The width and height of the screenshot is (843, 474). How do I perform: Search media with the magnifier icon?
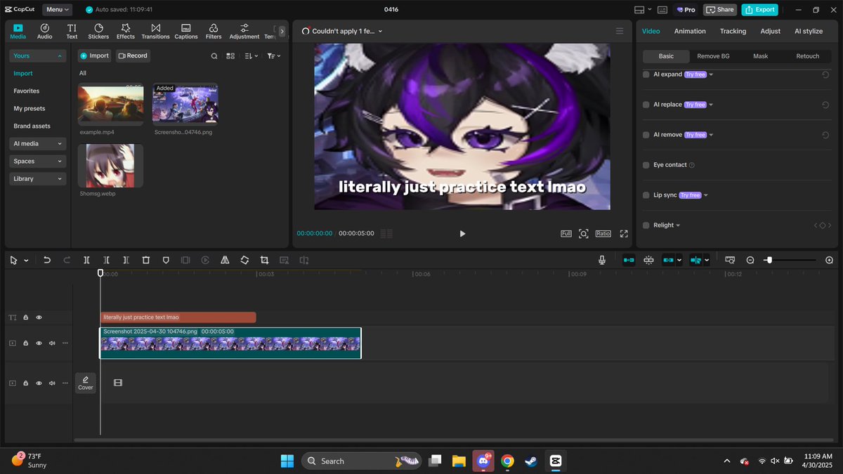214,55
